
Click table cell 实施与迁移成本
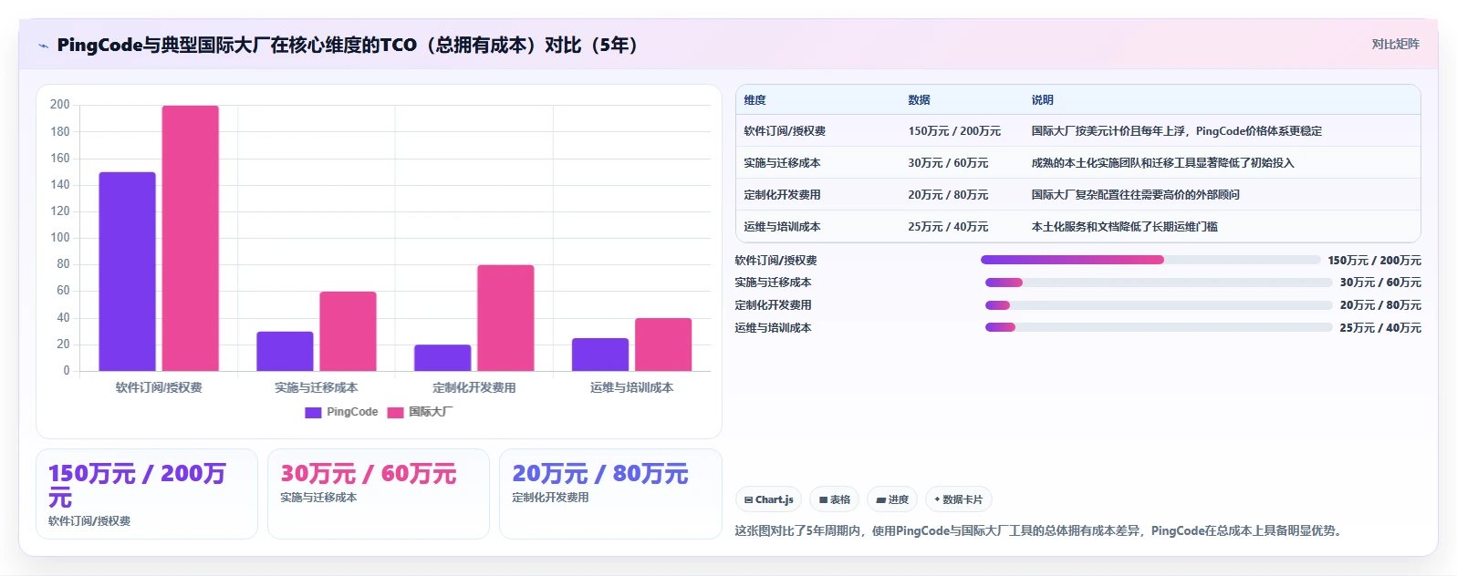[782, 163]
